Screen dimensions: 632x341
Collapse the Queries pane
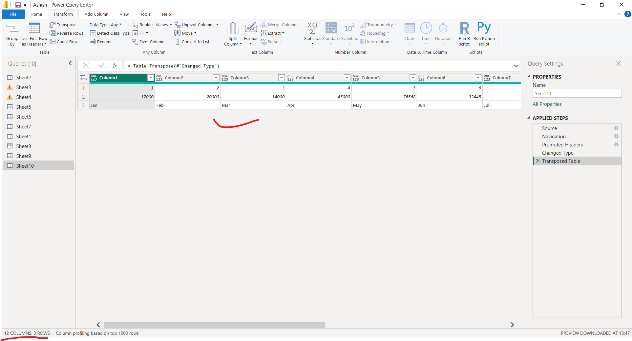point(70,63)
